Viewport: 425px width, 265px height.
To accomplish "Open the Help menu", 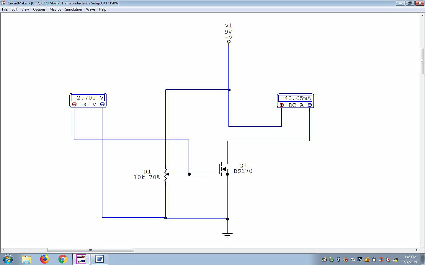I will (102, 9).
